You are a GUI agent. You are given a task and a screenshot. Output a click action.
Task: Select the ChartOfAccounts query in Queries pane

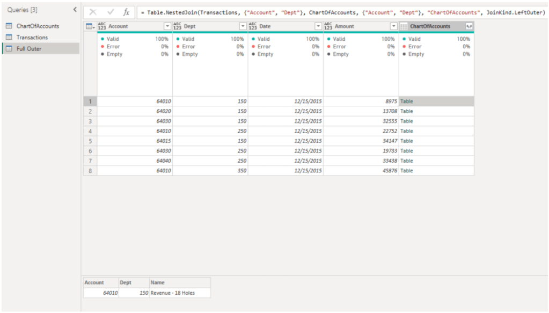38,26
